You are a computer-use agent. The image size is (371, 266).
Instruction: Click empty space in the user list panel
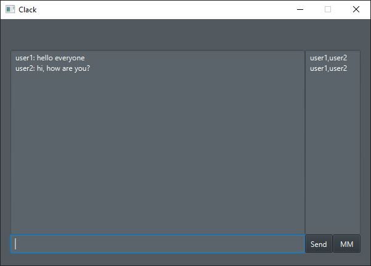click(x=333, y=154)
